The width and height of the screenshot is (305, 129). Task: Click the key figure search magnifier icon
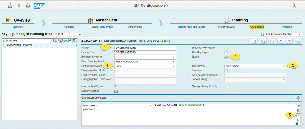click(x=53, y=41)
